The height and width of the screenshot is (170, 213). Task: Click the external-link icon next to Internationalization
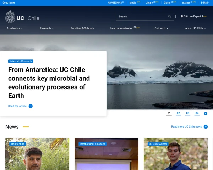pyautogui.click(x=135, y=27)
